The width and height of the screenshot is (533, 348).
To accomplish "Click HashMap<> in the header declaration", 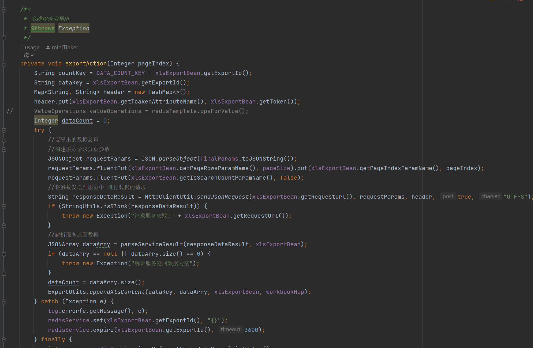I will (164, 92).
